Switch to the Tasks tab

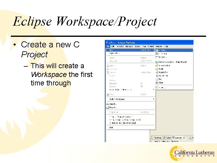click(x=167, y=138)
